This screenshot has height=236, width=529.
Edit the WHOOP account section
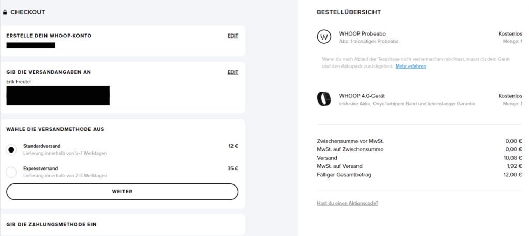(x=232, y=36)
